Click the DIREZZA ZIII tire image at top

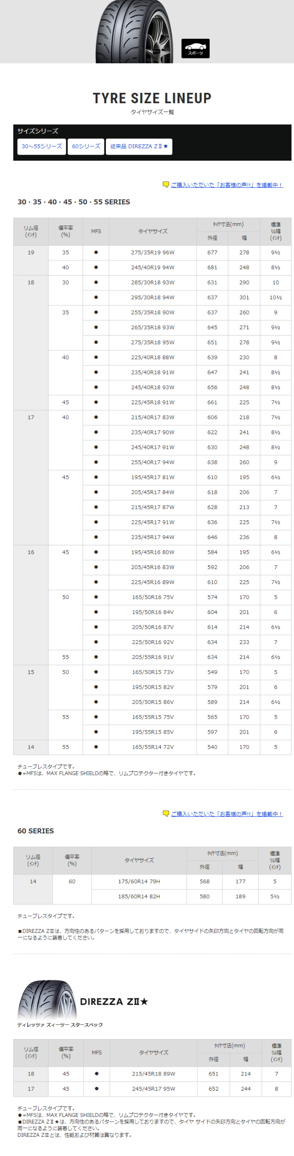pyautogui.click(x=135, y=31)
